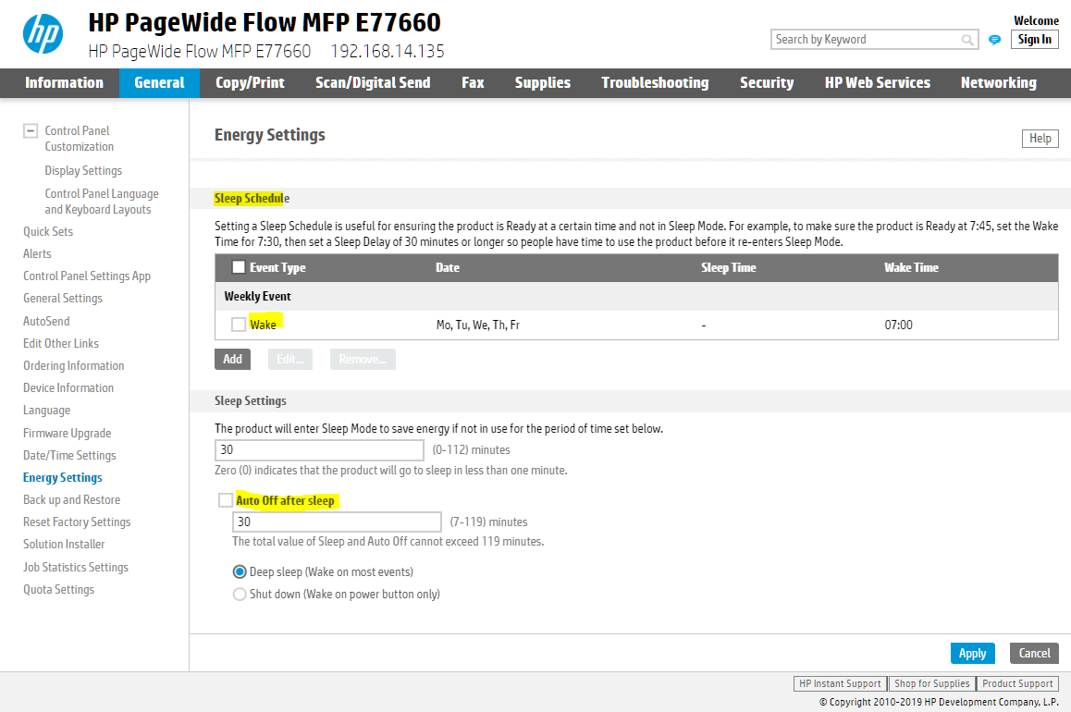Click the search magnifier icon
The height and width of the screenshot is (712, 1071).
[967, 39]
